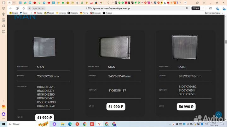
Task: Open the Словари bookmark
Action: coord(96,13)
